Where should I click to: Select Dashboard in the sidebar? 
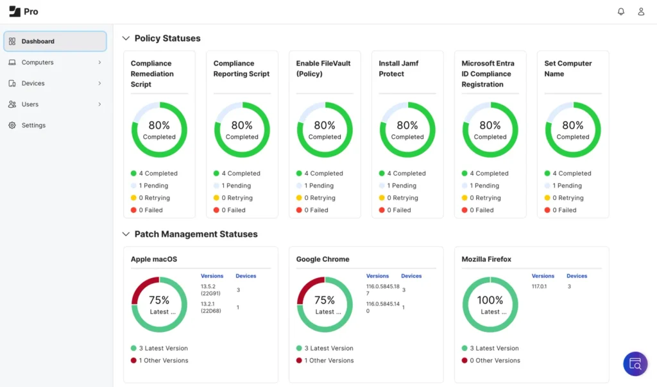[38, 40]
